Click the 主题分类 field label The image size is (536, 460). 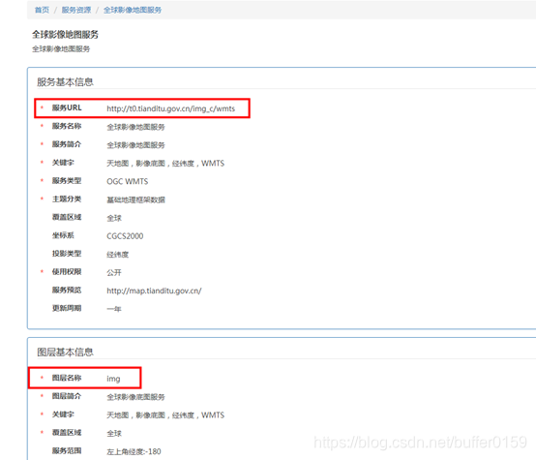67,199
